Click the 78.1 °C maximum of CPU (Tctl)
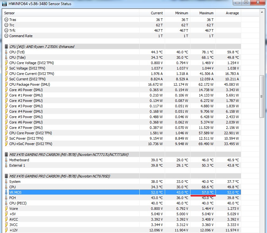Viewport: 267px width, 233px height. tap(208, 52)
